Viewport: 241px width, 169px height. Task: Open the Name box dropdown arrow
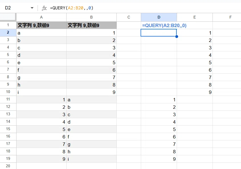32,8
